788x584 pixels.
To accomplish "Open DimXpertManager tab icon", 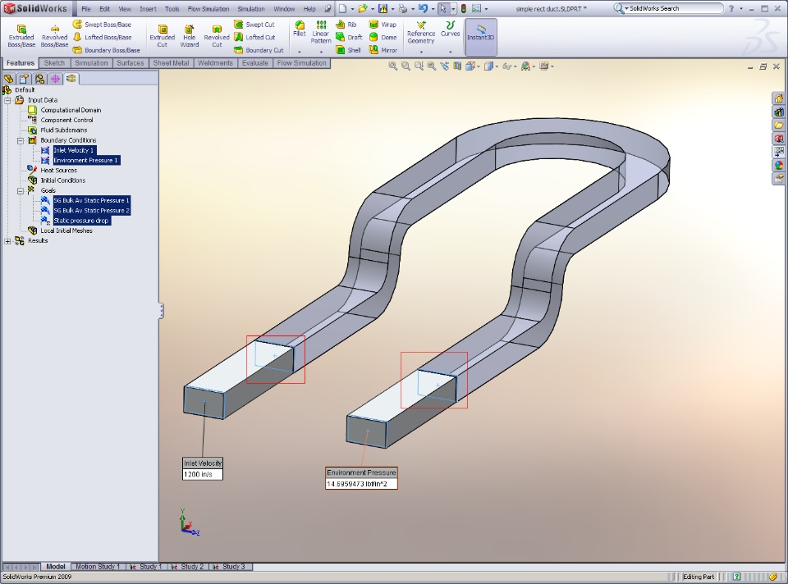I will coord(55,79).
